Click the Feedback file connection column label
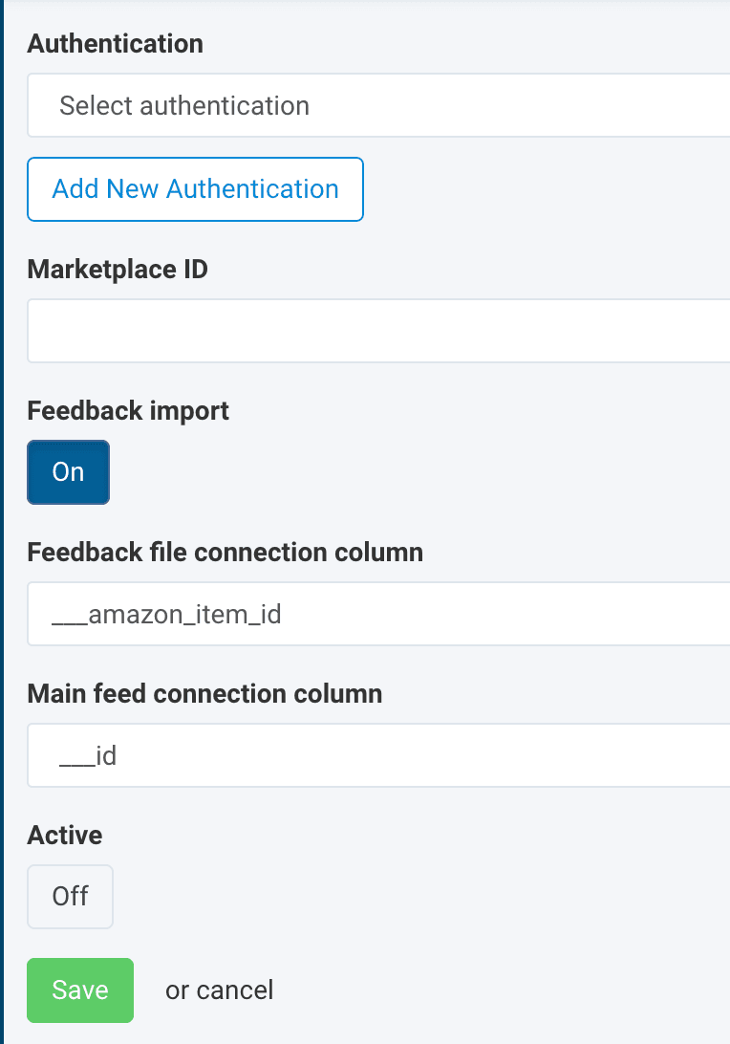Screen dimensions: 730x1044 tap(225, 553)
